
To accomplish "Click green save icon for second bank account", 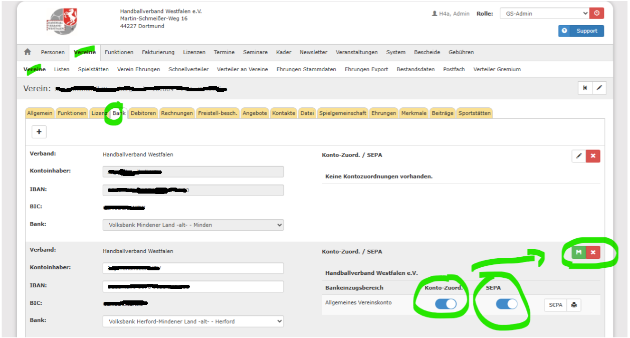I will [x=579, y=252].
